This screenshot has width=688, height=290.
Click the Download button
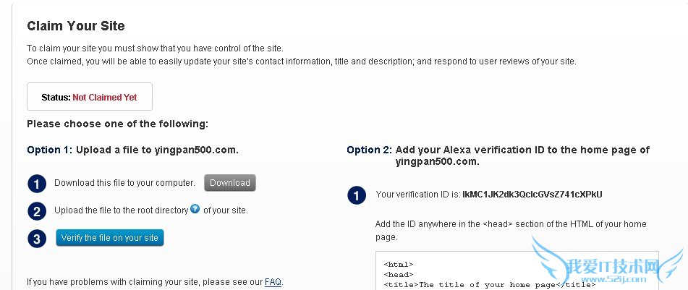tap(229, 183)
